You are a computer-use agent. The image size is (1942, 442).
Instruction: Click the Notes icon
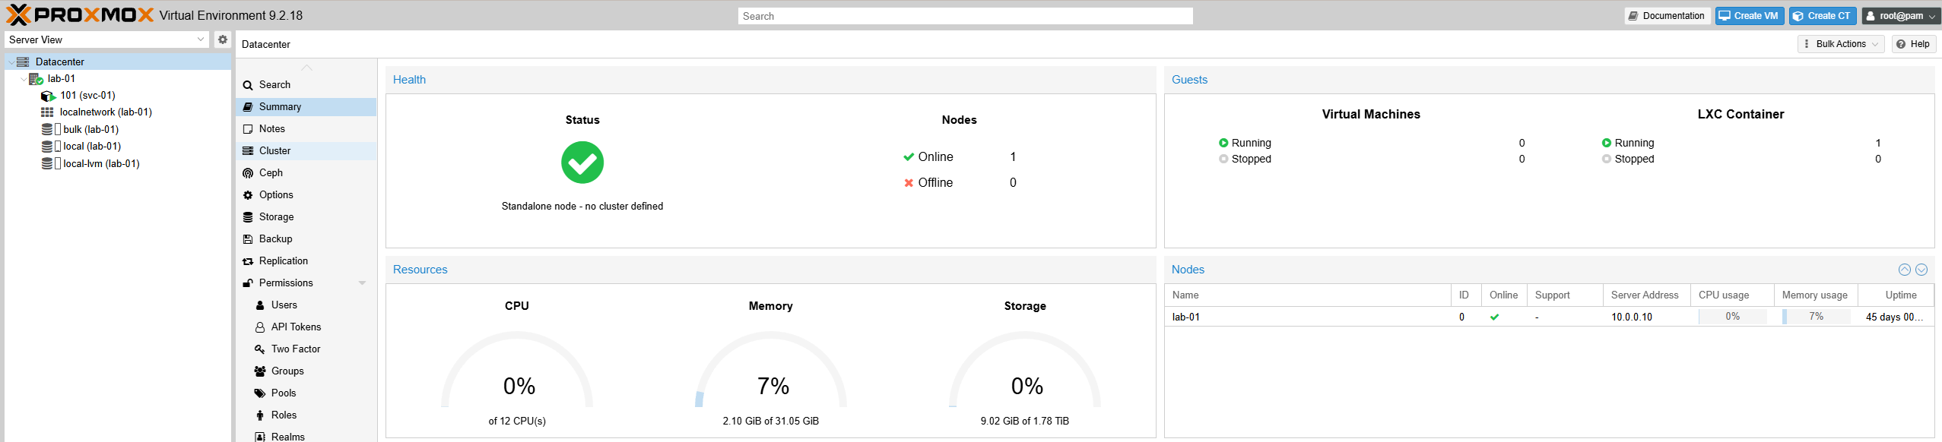point(248,129)
